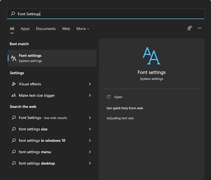Click Font Settings See web results entry
The image size is (211, 180).
pos(52,118)
